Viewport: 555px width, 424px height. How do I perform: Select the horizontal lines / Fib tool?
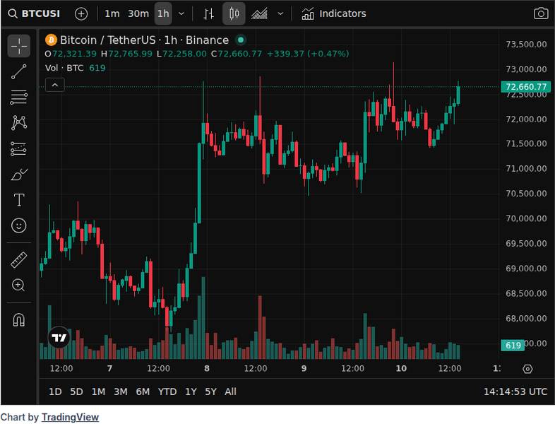[19, 98]
